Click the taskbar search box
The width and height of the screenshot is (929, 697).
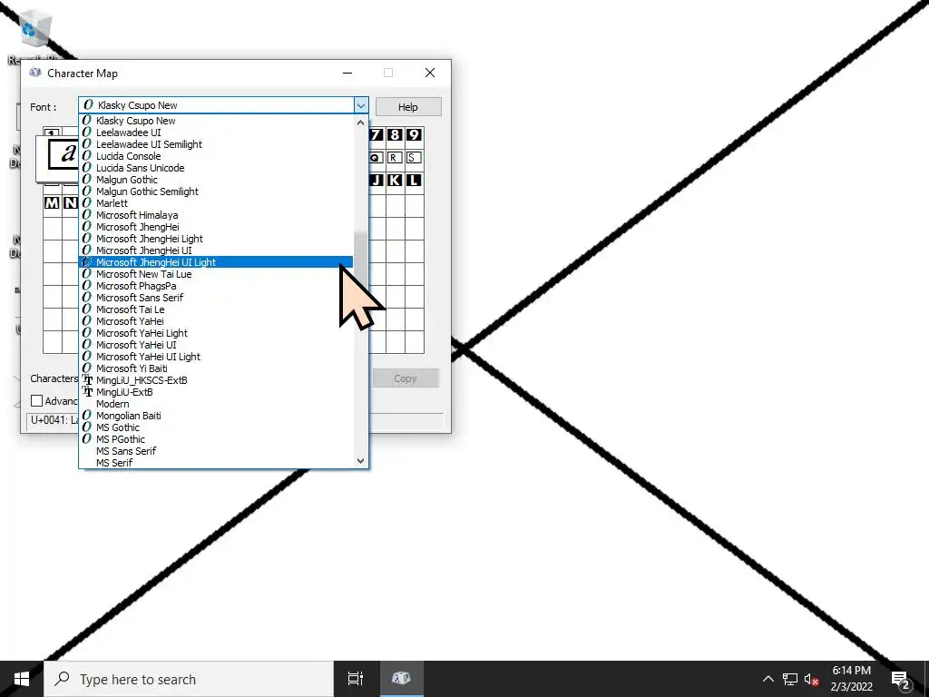189,679
